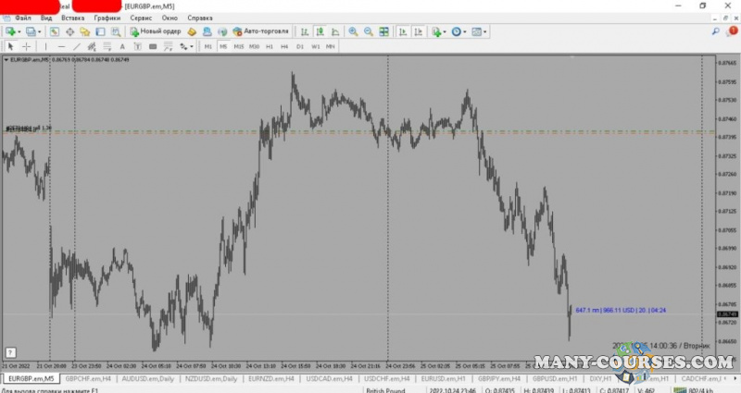Viewport: 741px width, 393px height.
Task: Open the Файл menu
Action: pos(22,18)
